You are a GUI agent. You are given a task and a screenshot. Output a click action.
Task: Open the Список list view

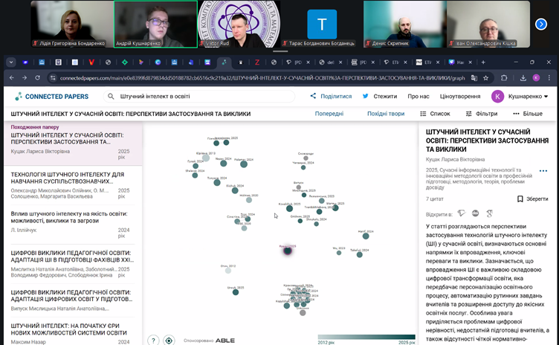[x=435, y=114]
